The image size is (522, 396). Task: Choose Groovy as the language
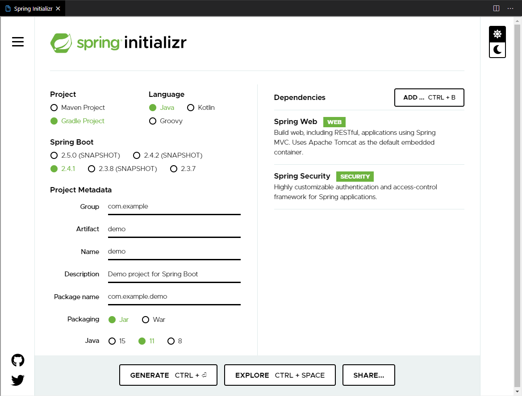(166, 121)
